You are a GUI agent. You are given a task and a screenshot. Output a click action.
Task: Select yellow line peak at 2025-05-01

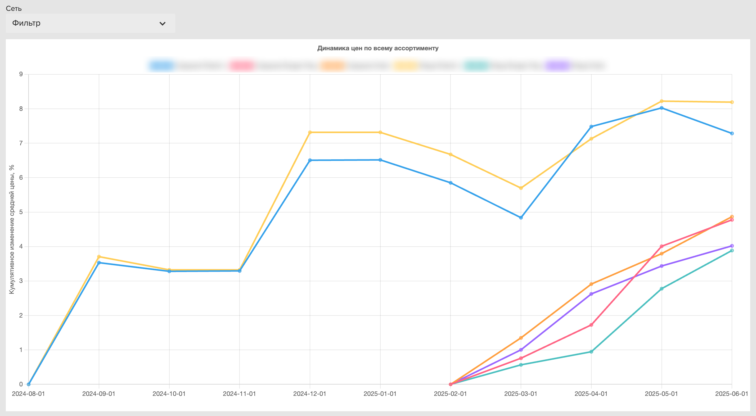(661, 101)
